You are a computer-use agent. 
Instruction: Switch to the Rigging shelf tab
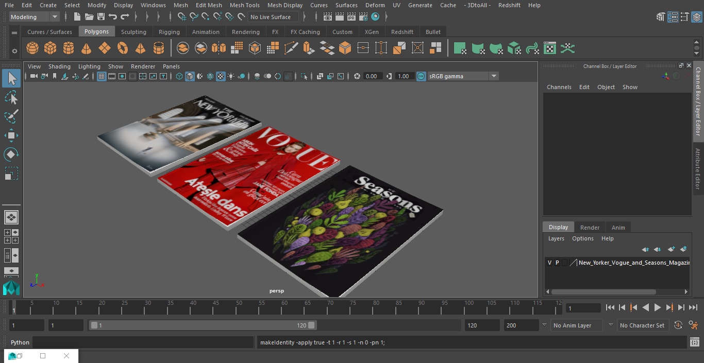coord(169,32)
